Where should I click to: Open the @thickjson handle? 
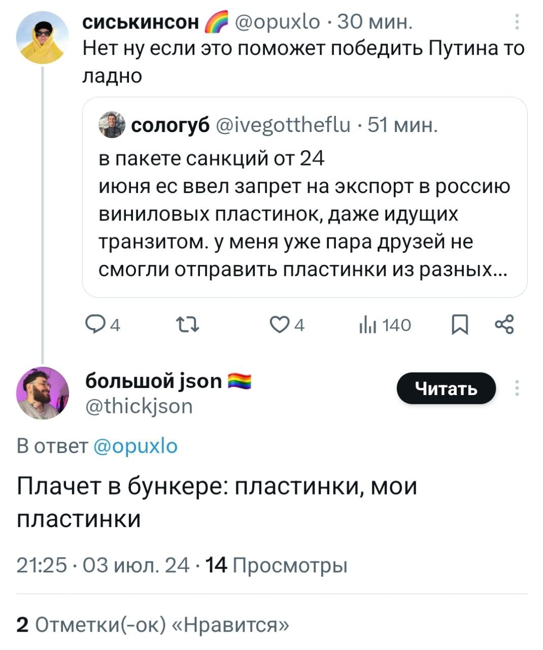pyautogui.click(x=138, y=406)
